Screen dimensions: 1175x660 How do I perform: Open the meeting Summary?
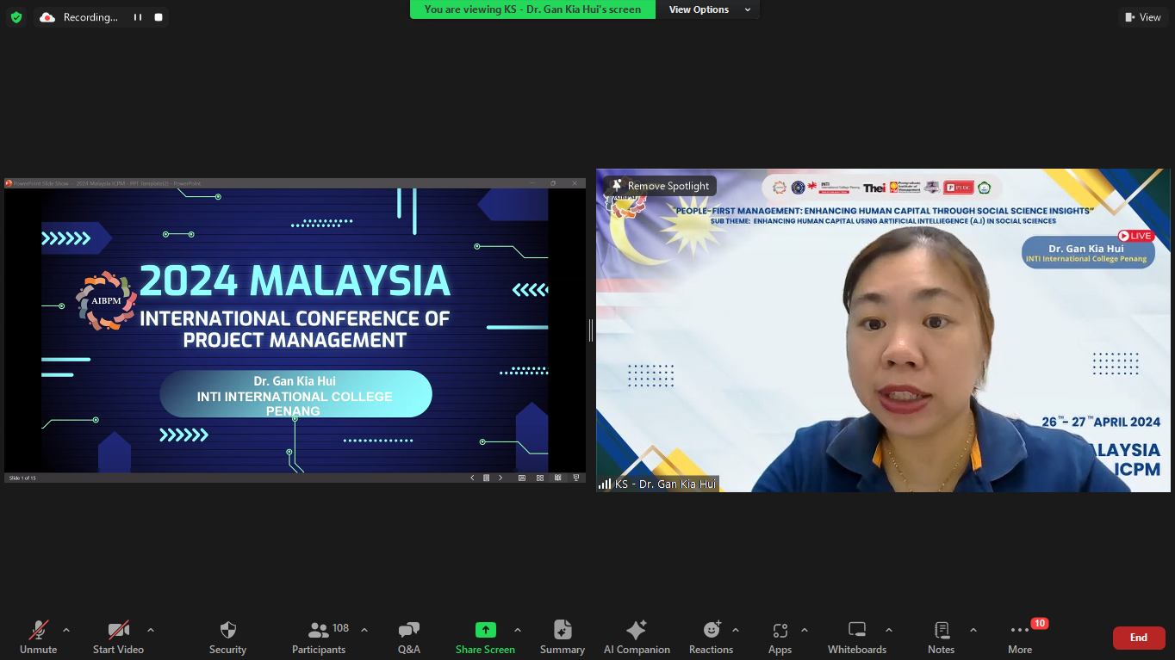tap(563, 638)
